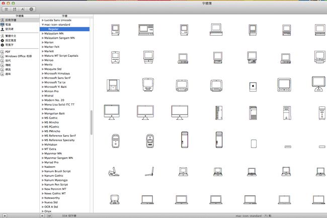Show font info with the 'i' button
Screen dimensions: 327x218
(x=32, y=9)
